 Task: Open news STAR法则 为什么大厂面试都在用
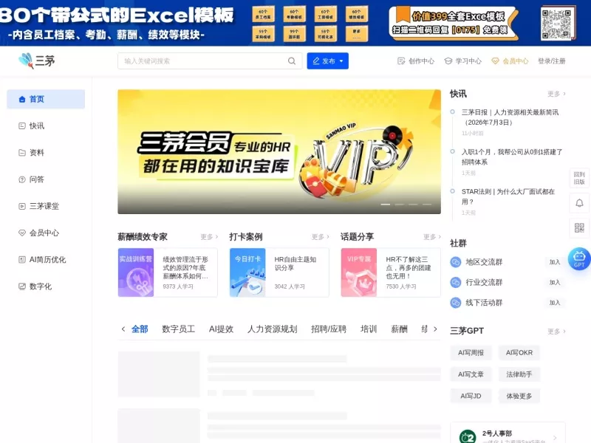[508, 196]
